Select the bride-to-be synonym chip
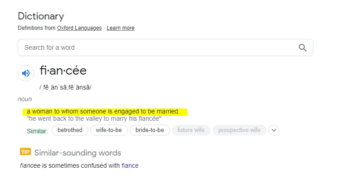 click(150, 130)
